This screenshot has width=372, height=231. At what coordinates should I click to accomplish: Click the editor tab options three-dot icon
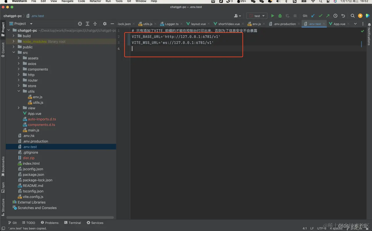coord(363,24)
